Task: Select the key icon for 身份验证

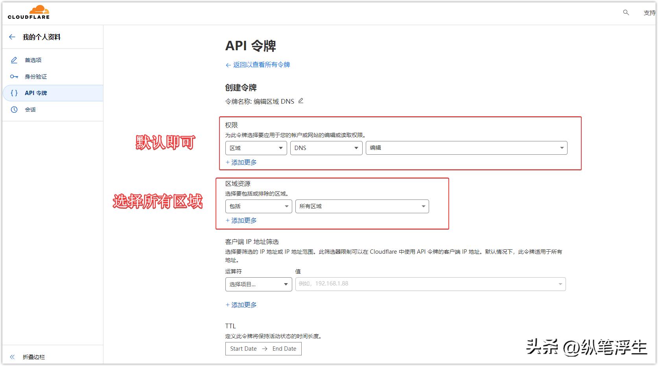Action: point(14,76)
